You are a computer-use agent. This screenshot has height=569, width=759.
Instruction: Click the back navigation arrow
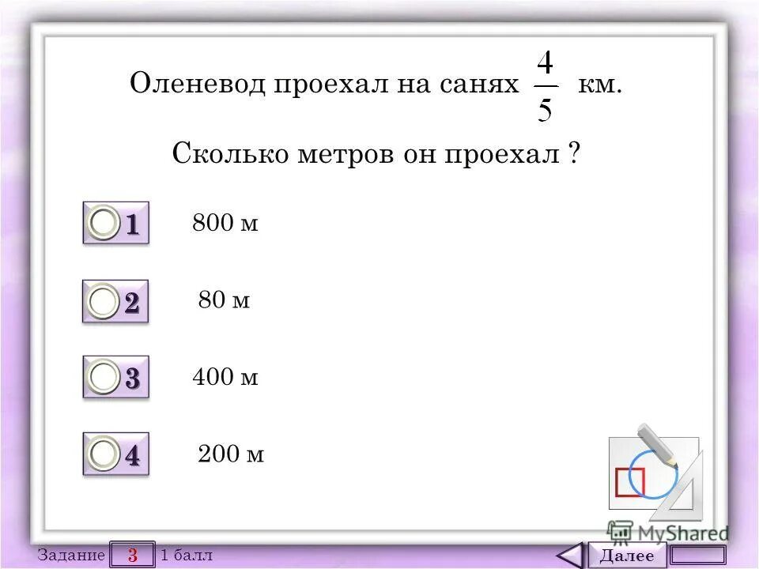[x=572, y=553]
